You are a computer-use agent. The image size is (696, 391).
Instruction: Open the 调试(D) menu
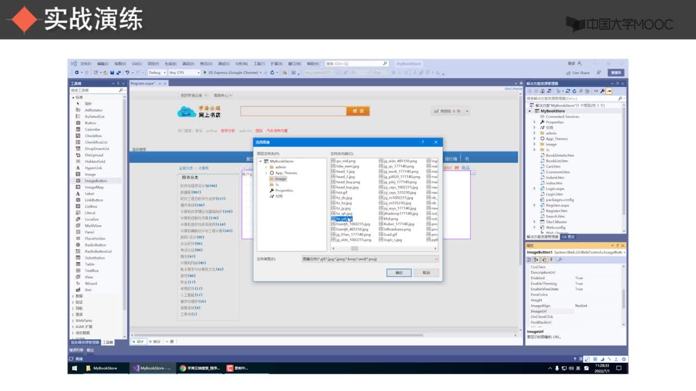(x=188, y=64)
